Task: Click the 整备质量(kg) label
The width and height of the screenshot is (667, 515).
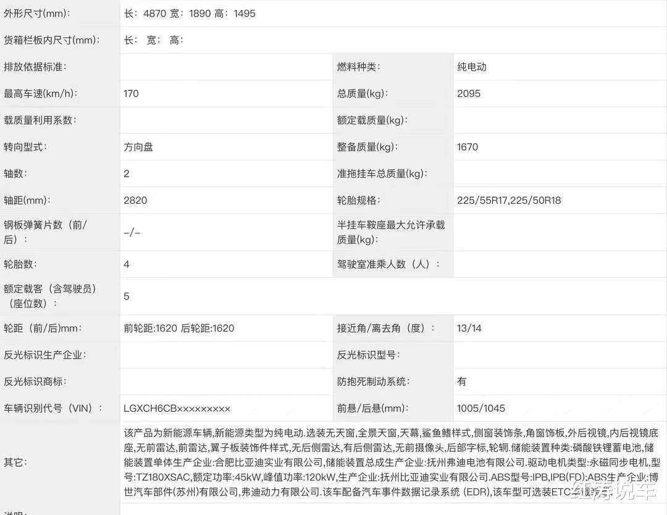Action: point(367,147)
